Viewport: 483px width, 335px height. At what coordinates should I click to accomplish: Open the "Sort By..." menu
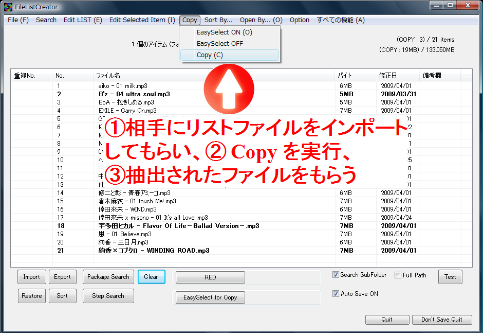(218, 20)
